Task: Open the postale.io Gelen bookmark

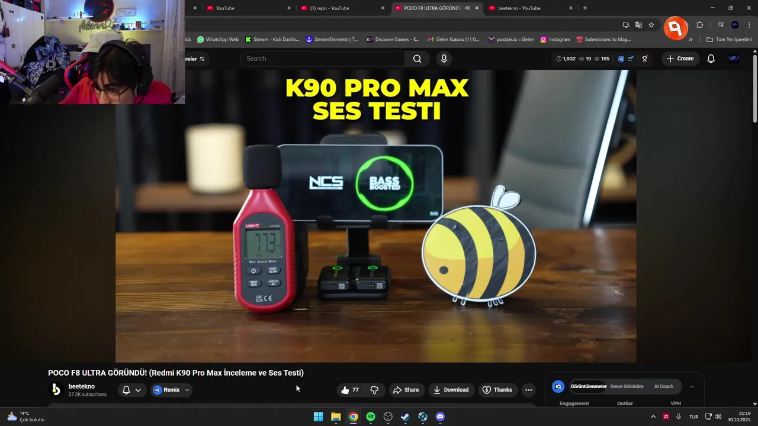Action: tap(511, 40)
